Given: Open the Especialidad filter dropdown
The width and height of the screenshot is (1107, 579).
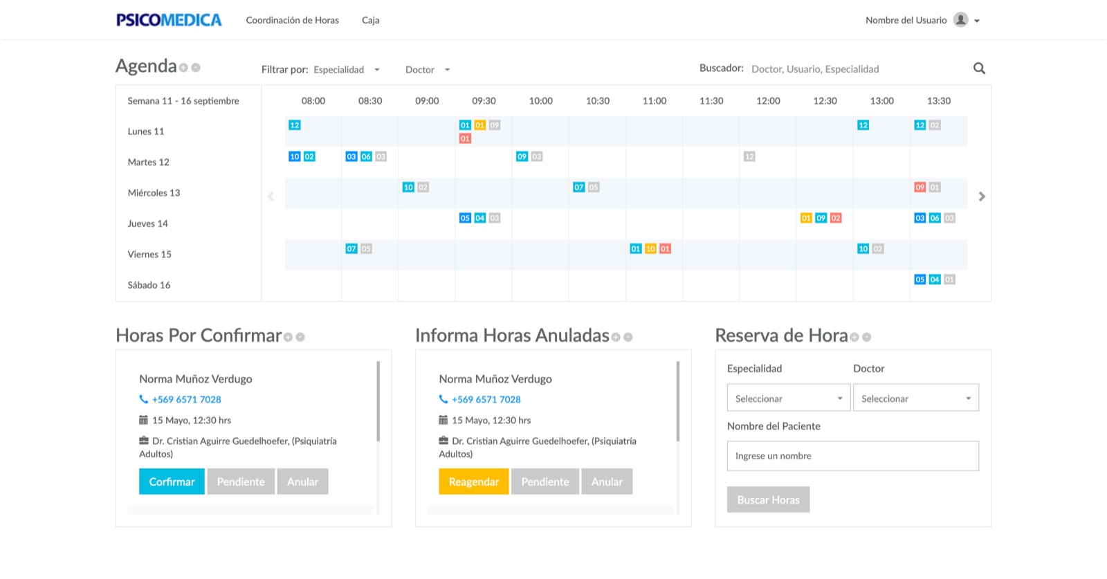Looking at the screenshot, I should click(347, 70).
